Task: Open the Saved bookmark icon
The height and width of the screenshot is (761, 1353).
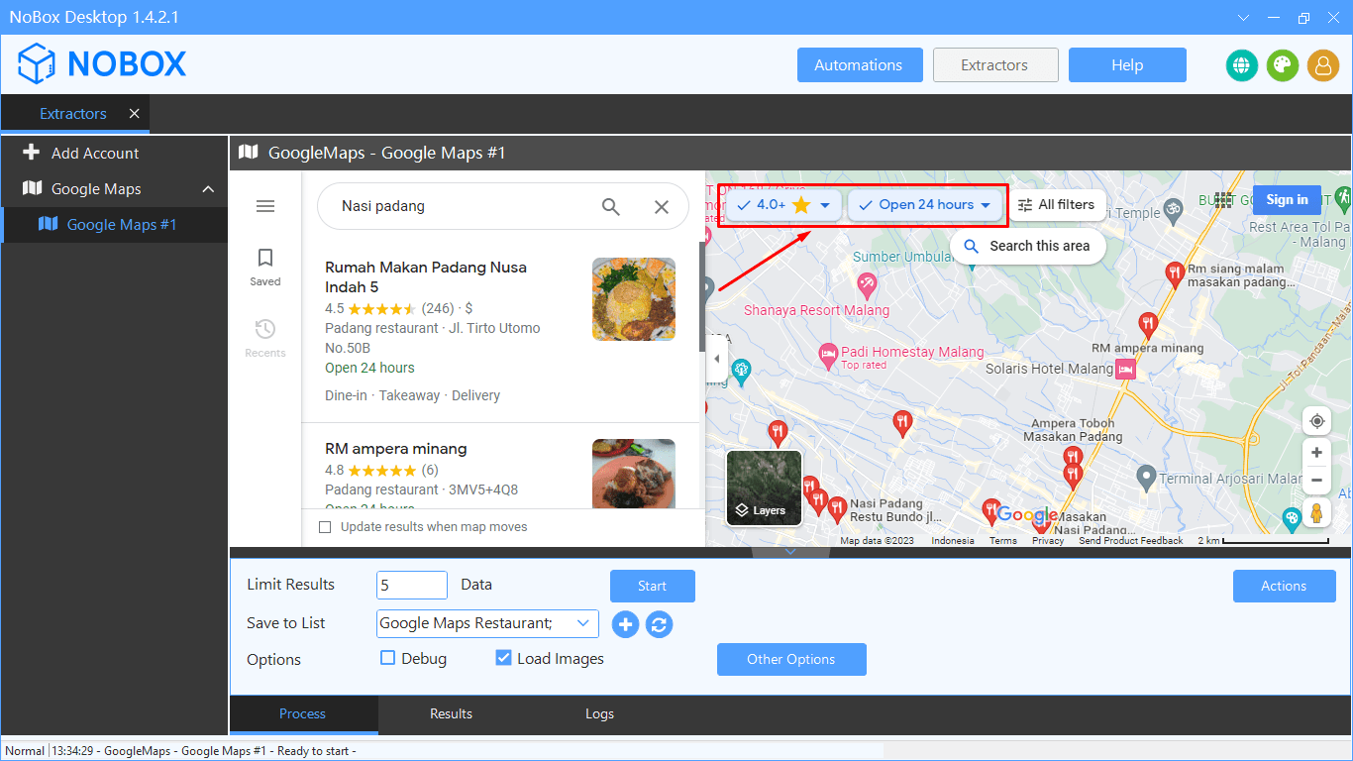Action: 265,266
